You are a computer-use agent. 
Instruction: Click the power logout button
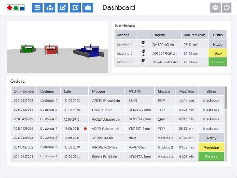coord(227,7)
